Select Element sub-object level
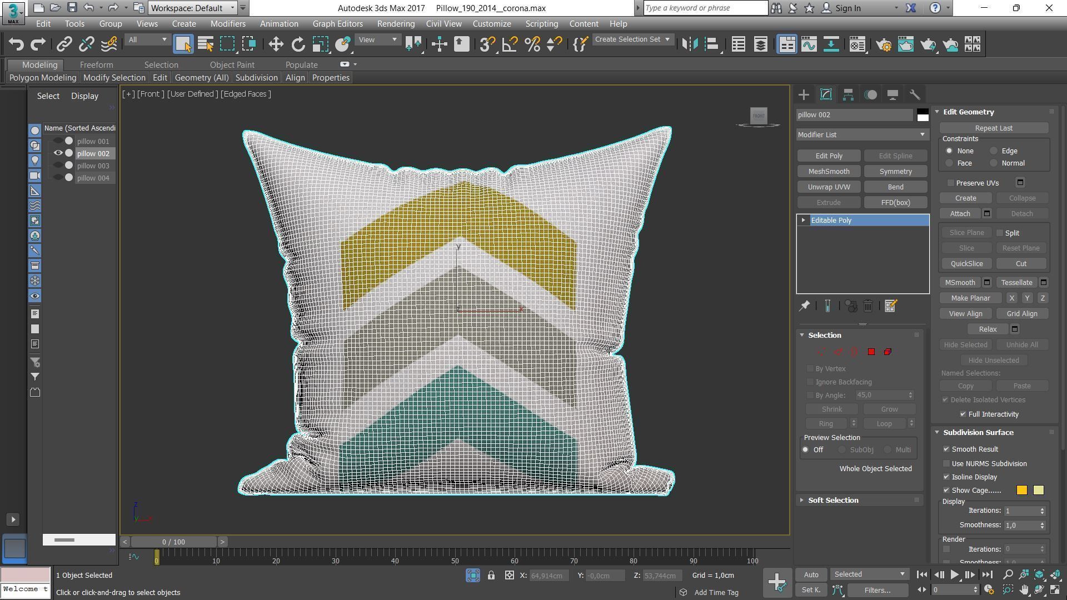Image resolution: width=1067 pixels, height=600 pixels. (x=888, y=352)
